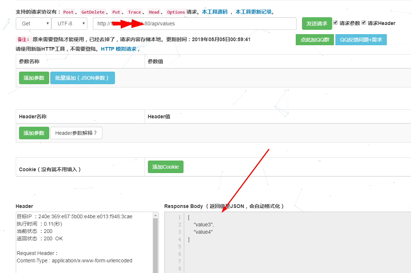
Task: Click the green 发送请求 send request button
Action: pos(317,24)
